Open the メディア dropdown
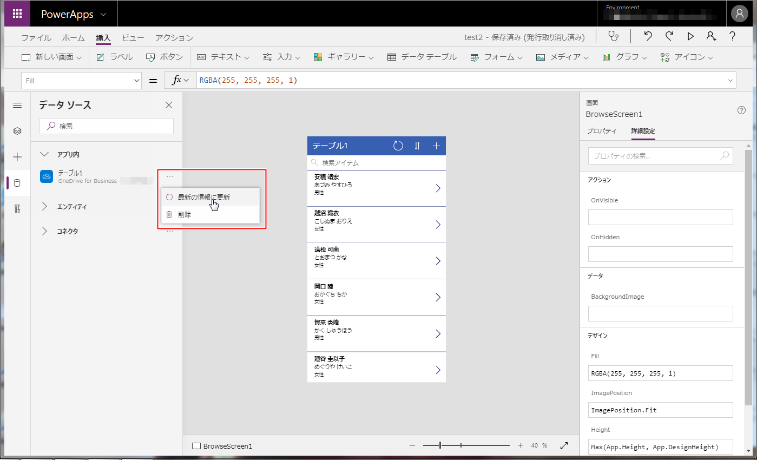Image resolution: width=757 pixels, height=460 pixels. [x=562, y=57]
